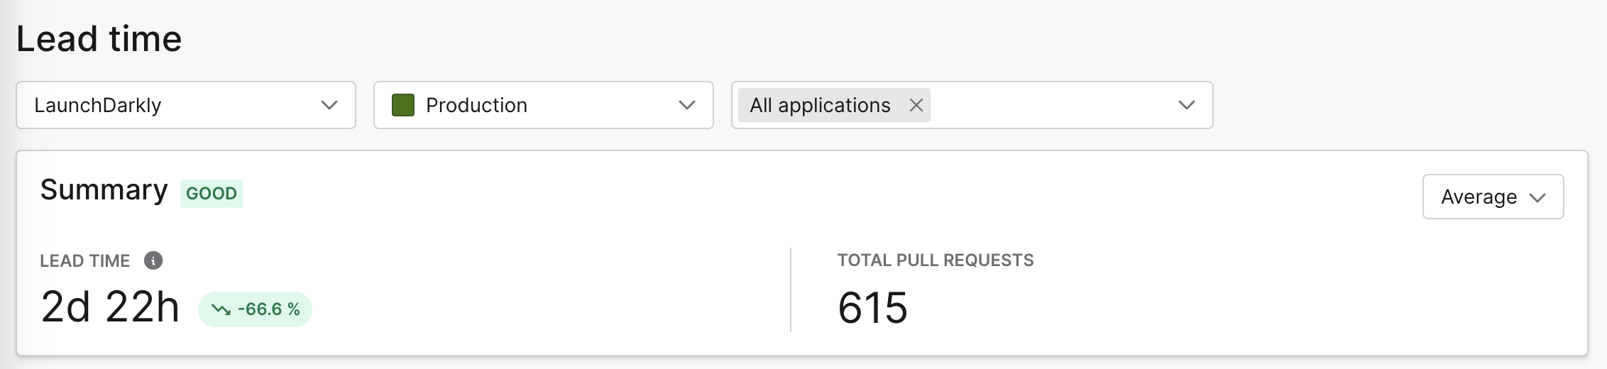The height and width of the screenshot is (369, 1607).
Task: Click the chevron next to Average
Action: (x=1537, y=197)
